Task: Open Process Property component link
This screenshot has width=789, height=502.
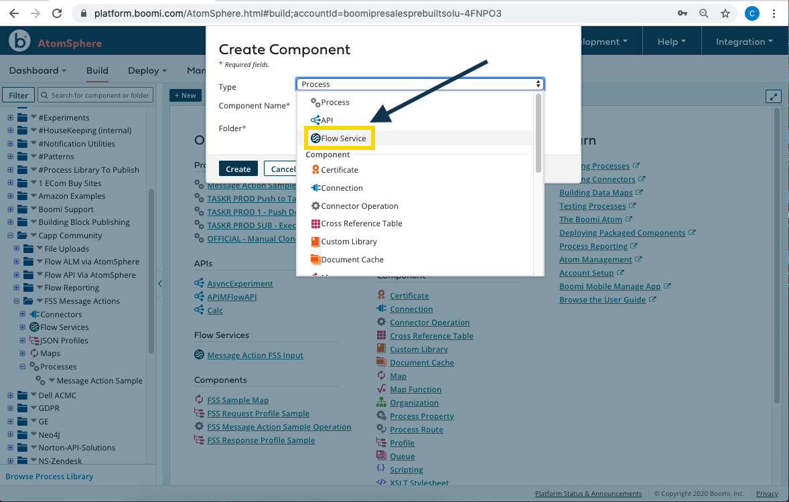Action: click(x=422, y=416)
